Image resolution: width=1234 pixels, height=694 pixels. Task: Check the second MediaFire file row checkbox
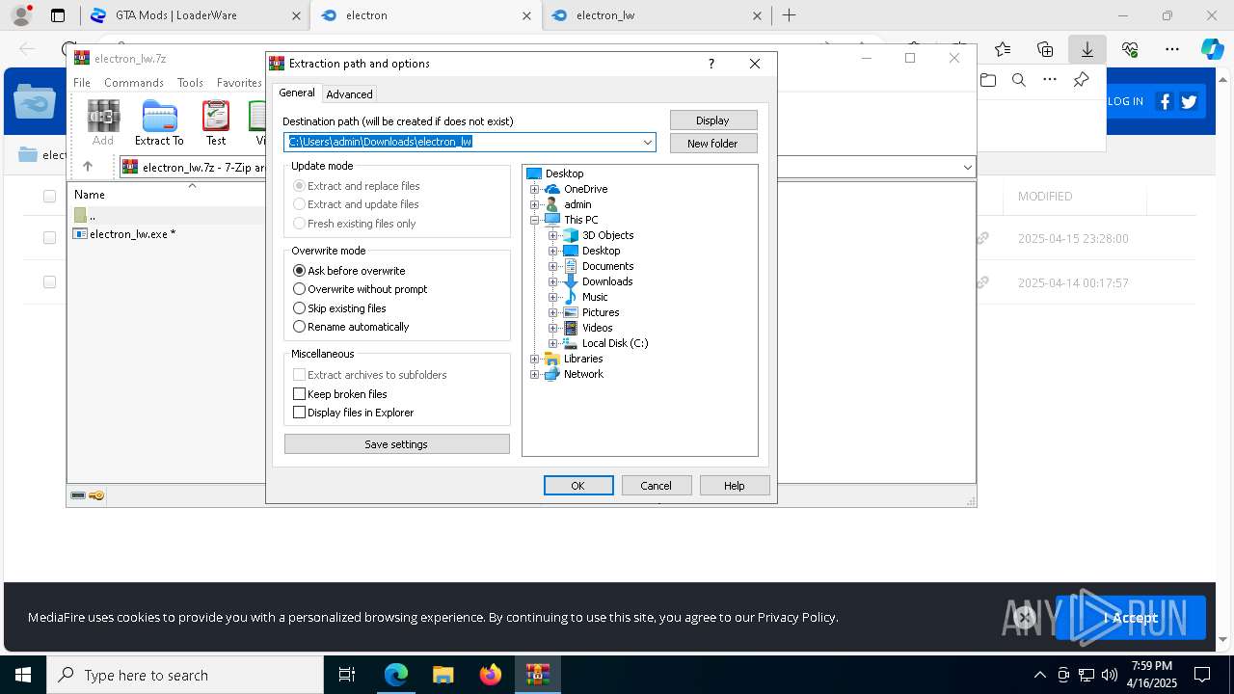(49, 282)
